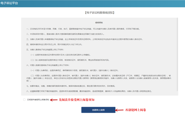Click paragraph 三、当事人及其代理人申请查阅
Viewport: 185px width, 116px height.
[85, 39]
